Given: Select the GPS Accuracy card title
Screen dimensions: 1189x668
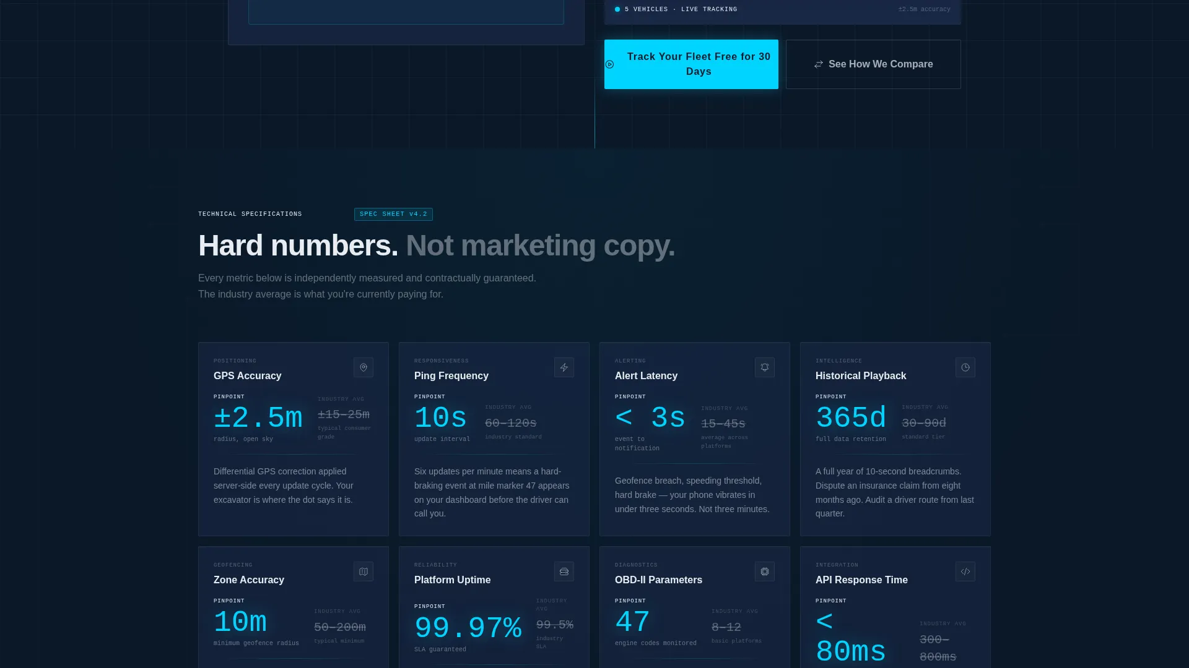Looking at the screenshot, I should coord(248,375).
